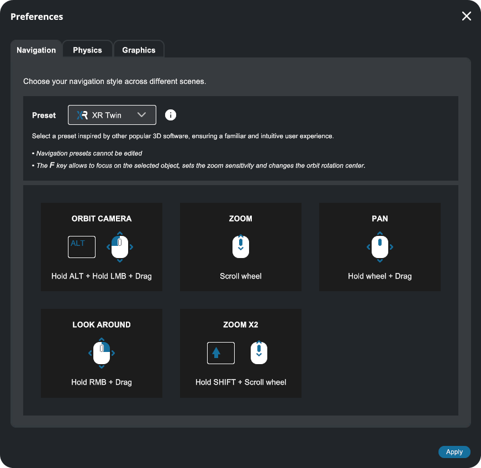Open the XR Twin preset dropdown
The width and height of the screenshot is (481, 468).
tap(112, 115)
